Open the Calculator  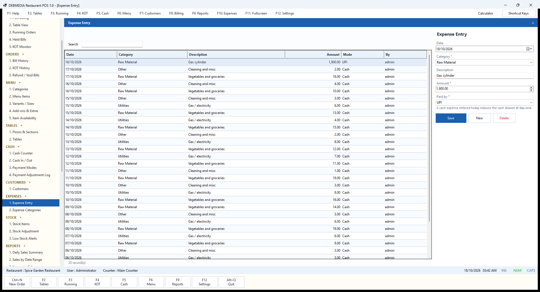[486, 13]
